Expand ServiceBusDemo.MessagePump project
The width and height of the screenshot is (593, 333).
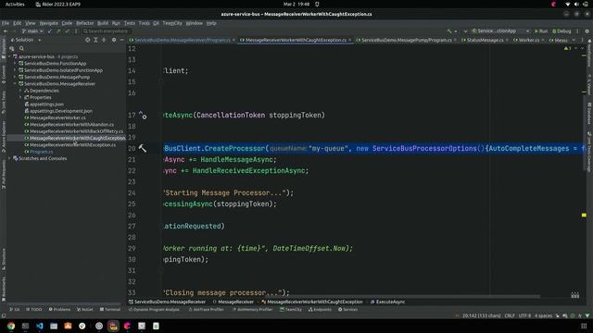[x=15, y=77]
